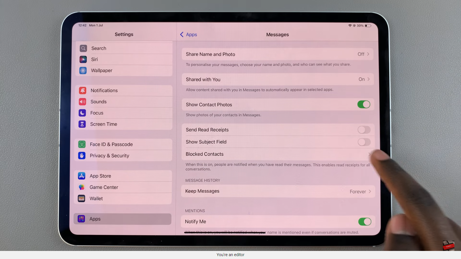461x259 pixels.
Task: Open Share Name and Photo chevron
Action: 368,54
